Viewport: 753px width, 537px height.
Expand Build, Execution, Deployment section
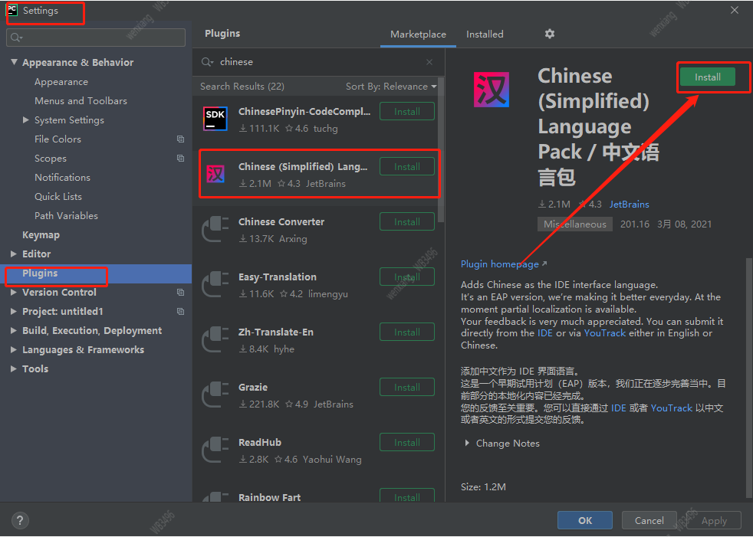click(14, 331)
